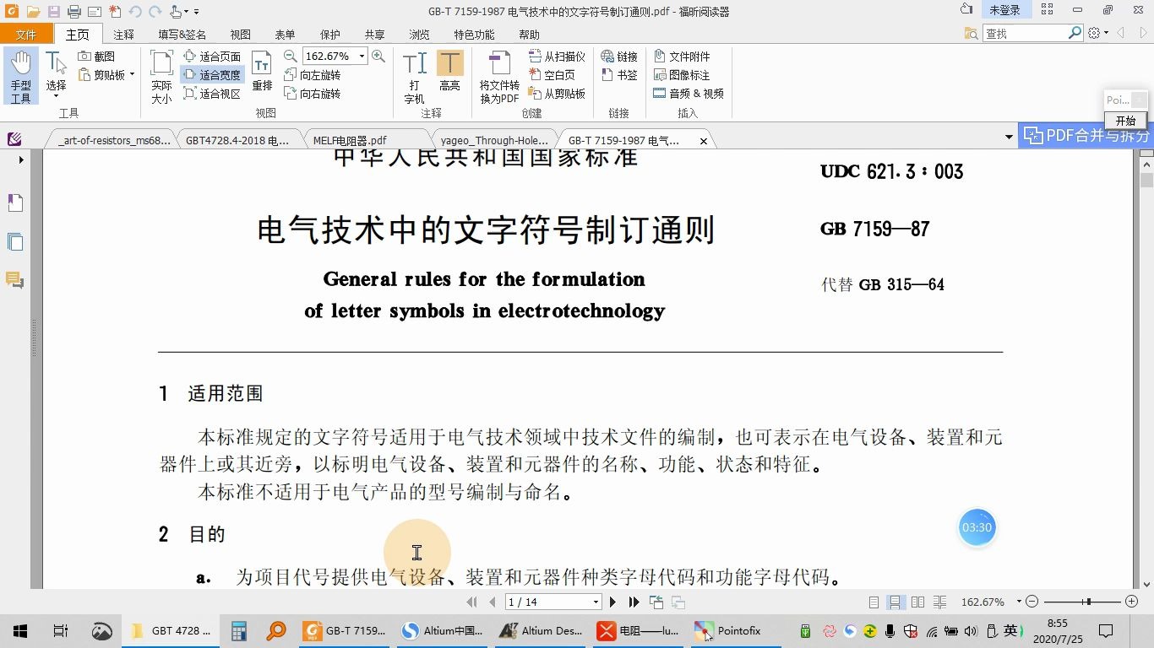The height and width of the screenshot is (648, 1154).
Task: Switch to the Share (共享) ribbon tab
Action: [x=375, y=35]
